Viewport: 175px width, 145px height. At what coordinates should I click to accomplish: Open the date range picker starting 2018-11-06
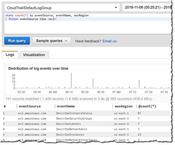[147, 7]
